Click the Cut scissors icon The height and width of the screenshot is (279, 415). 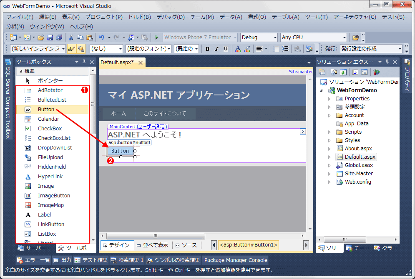tap(71, 37)
